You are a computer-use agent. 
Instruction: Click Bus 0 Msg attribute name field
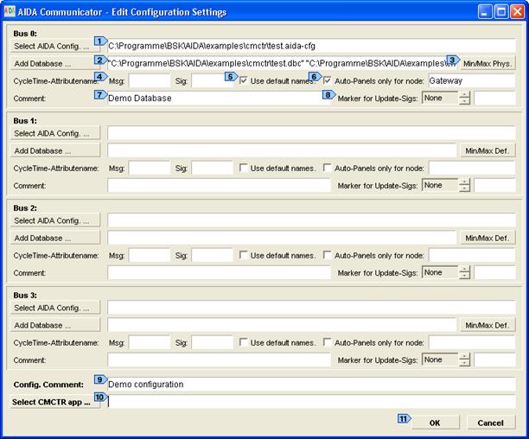[x=150, y=81]
